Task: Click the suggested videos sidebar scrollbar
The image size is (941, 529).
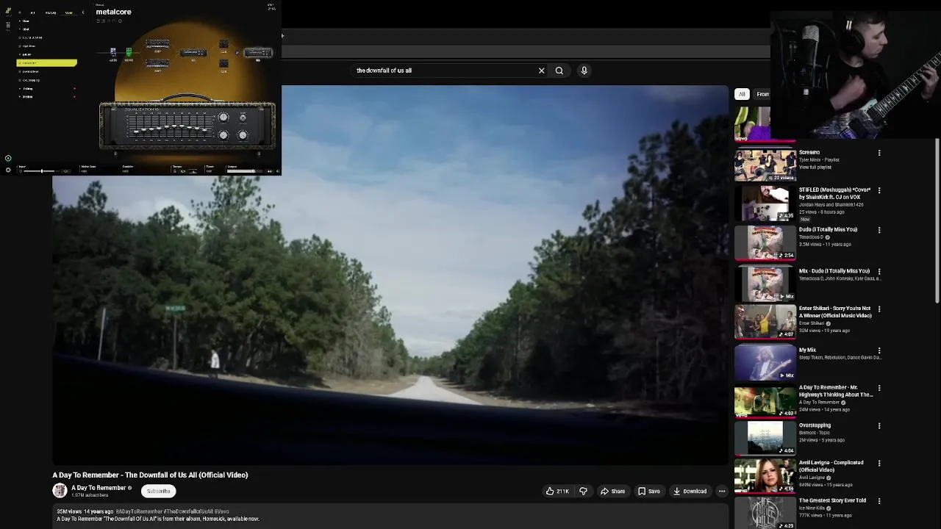Action: pyautogui.click(x=937, y=220)
